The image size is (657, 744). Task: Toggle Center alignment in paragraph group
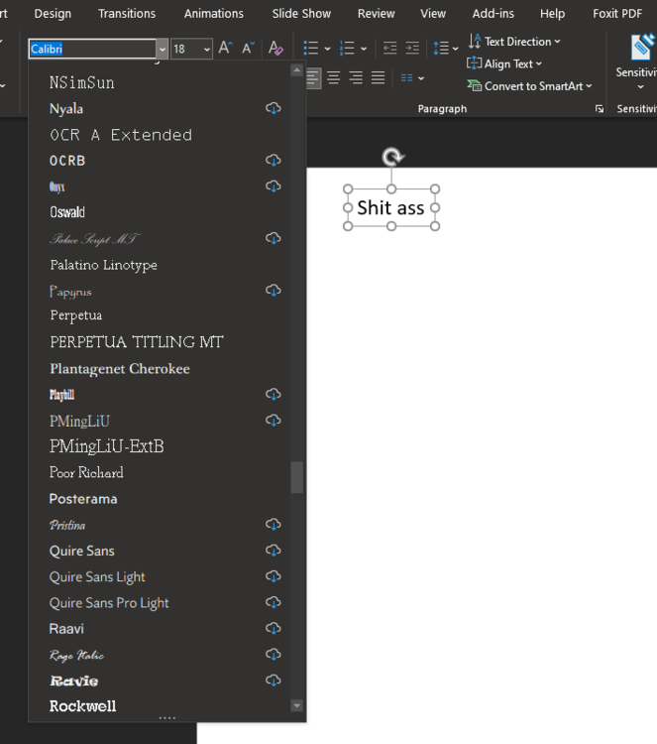pyautogui.click(x=334, y=78)
